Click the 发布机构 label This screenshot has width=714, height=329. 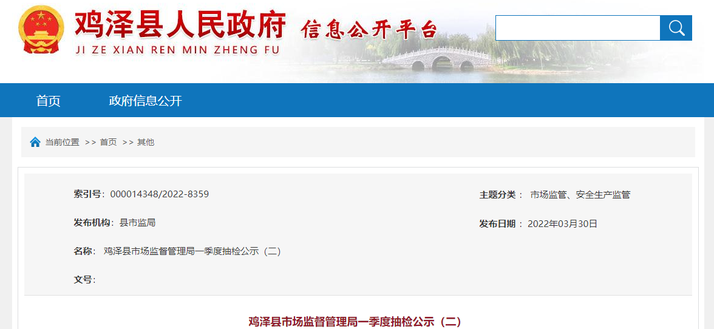point(92,223)
